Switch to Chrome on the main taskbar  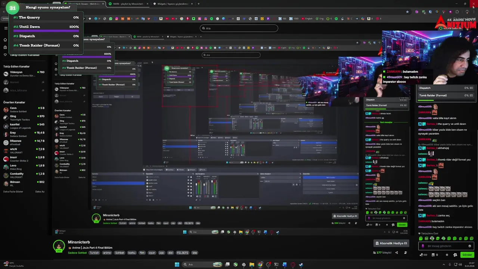[x=260, y=265]
